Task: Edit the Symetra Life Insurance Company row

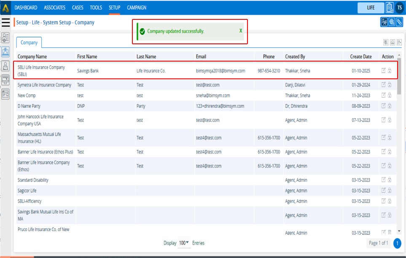Action: click(383, 85)
